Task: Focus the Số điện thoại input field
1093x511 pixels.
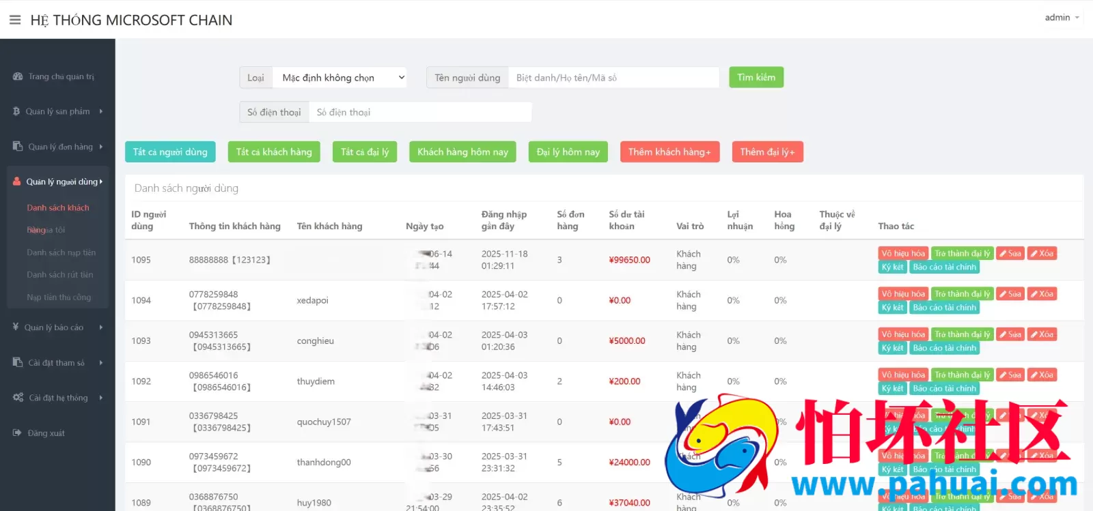Action: click(x=420, y=112)
